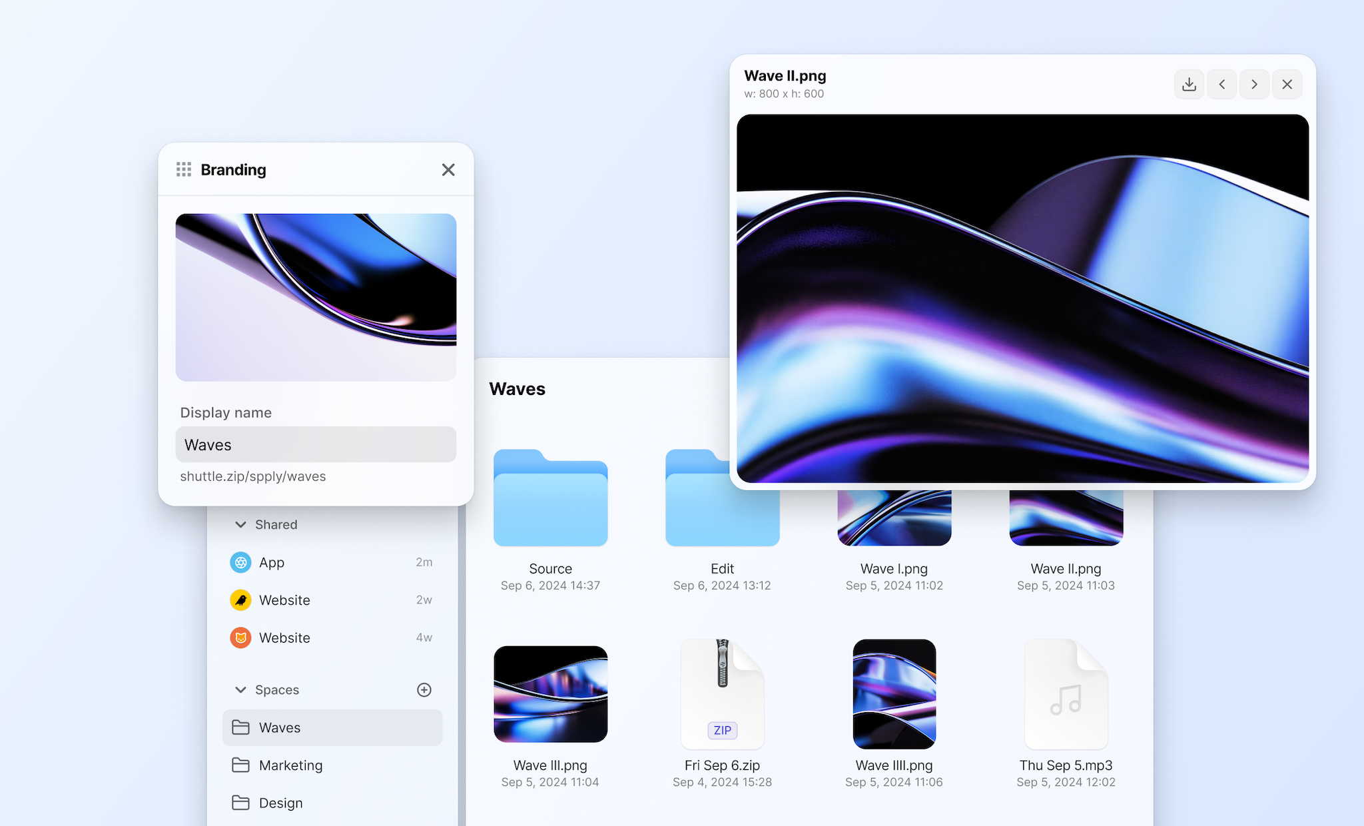Image resolution: width=1364 pixels, height=826 pixels.
Task: Go to previous image in preview
Action: coord(1221,85)
